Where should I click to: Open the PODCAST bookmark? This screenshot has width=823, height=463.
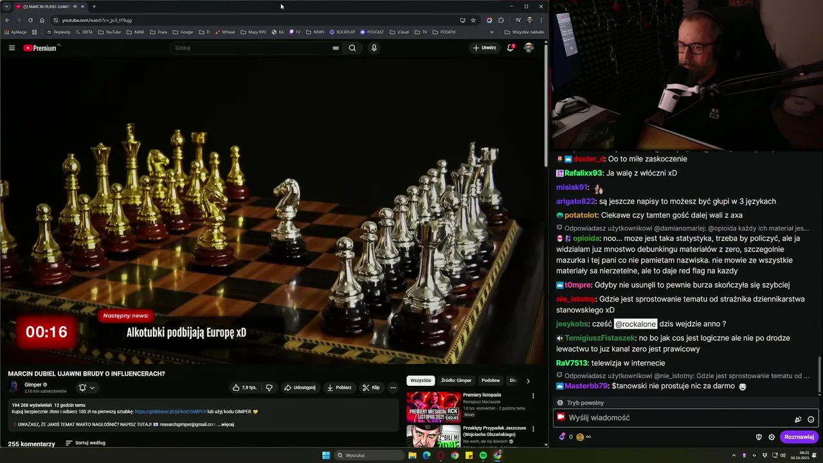372,32
